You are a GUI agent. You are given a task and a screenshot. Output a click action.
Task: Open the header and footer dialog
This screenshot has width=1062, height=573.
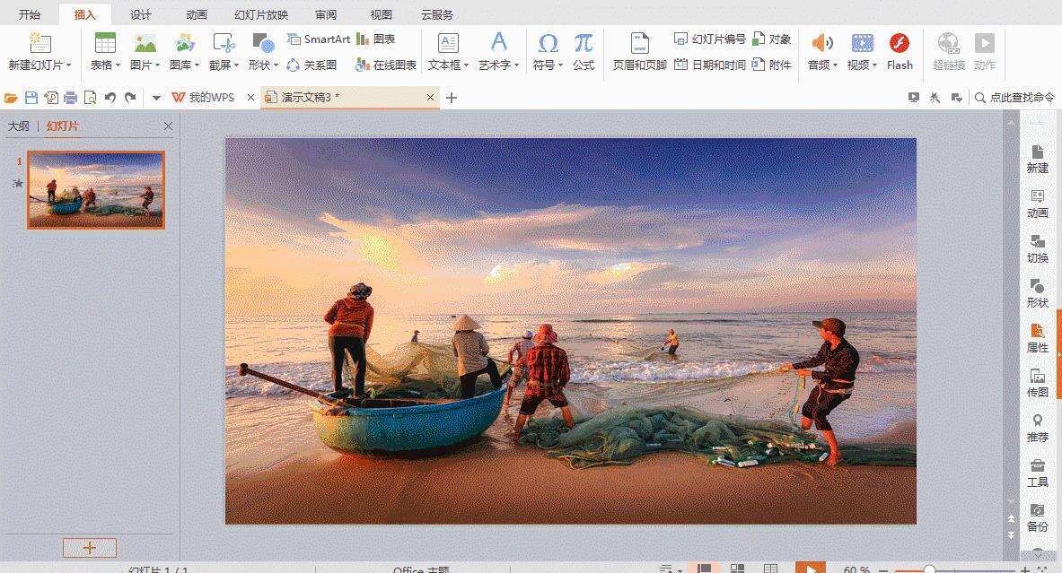[x=638, y=51]
